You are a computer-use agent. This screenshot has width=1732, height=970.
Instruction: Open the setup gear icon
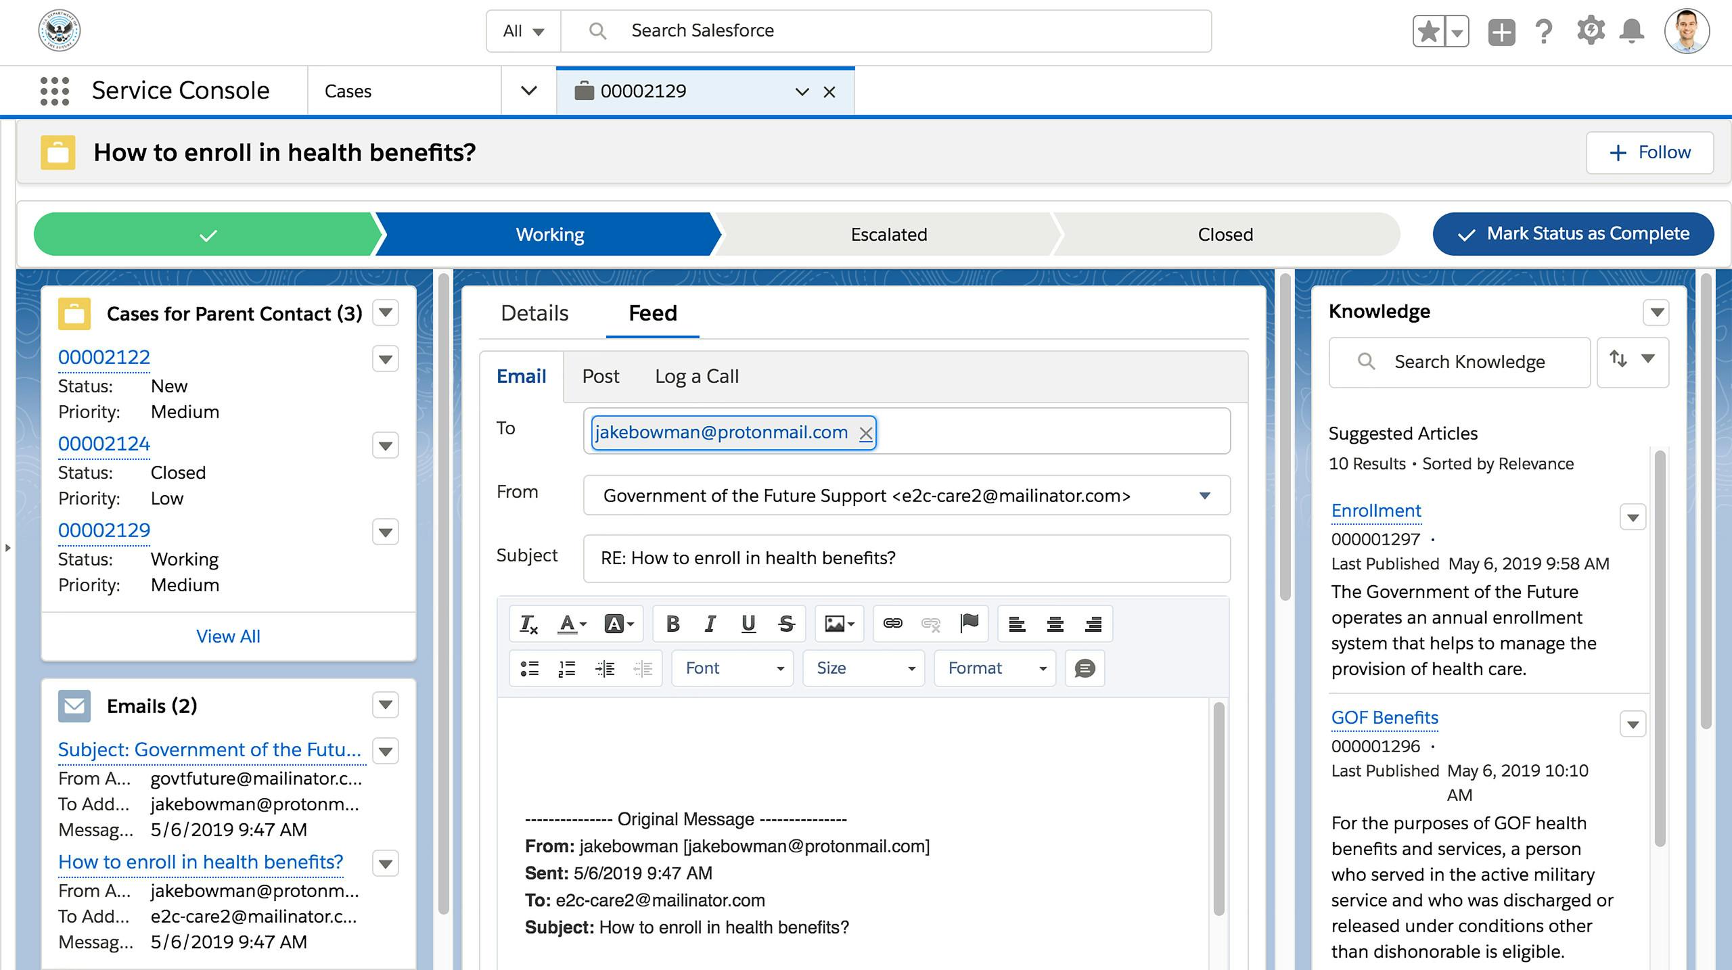coord(1590,32)
